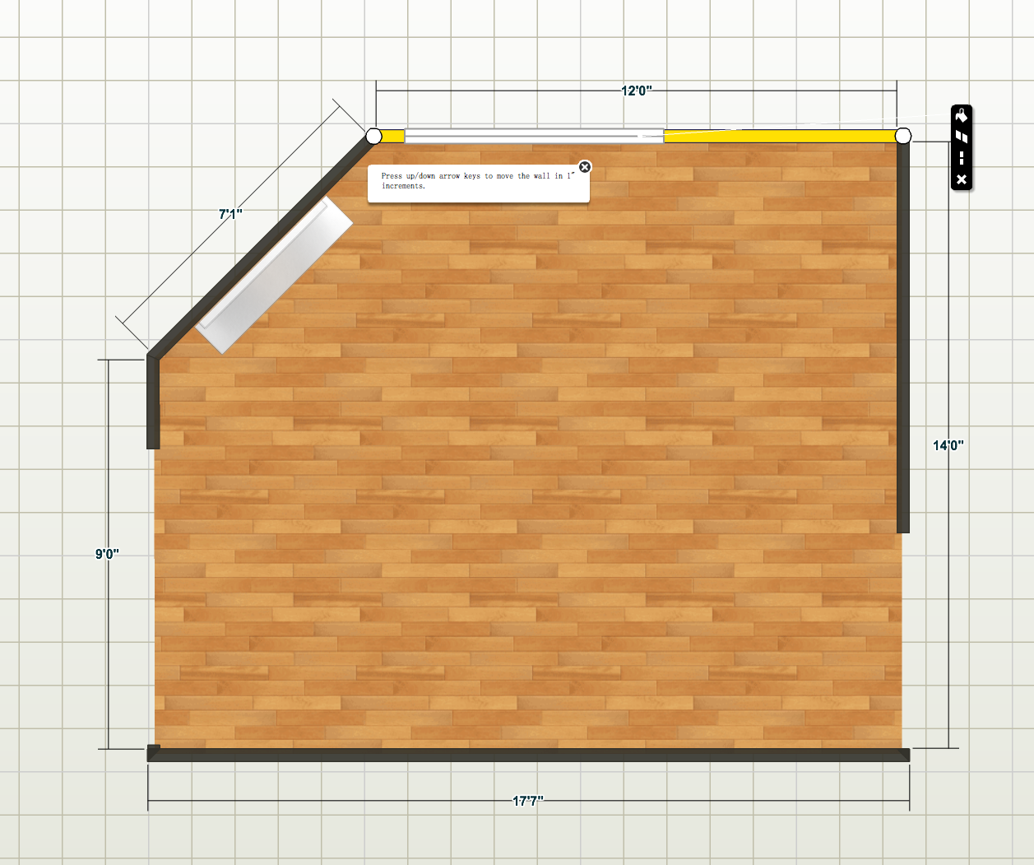Select the right endpoint handle of yellow wall

click(903, 136)
